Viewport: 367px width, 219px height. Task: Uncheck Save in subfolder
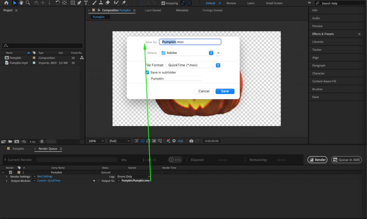point(147,72)
